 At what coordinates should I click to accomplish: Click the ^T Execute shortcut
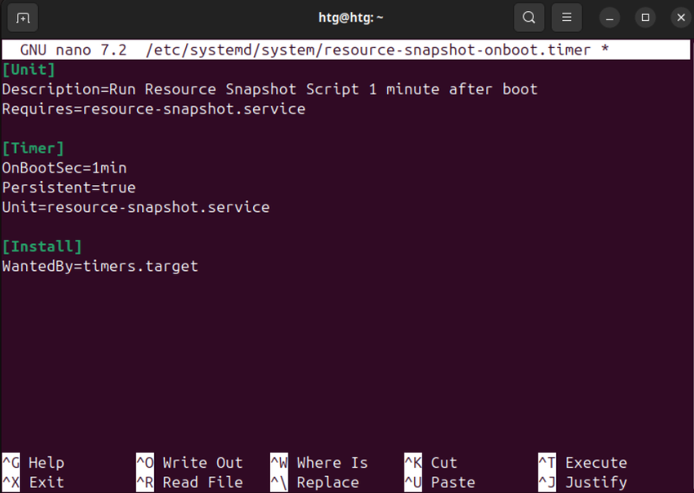(x=582, y=463)
